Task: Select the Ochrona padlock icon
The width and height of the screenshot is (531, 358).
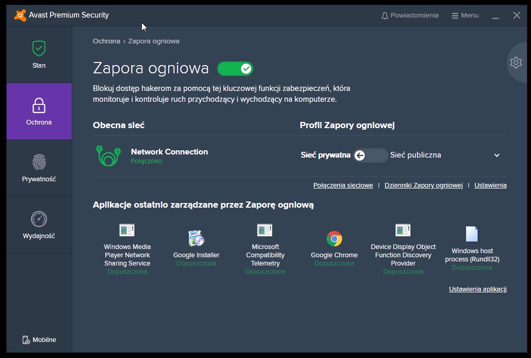Action: point(39,105)
